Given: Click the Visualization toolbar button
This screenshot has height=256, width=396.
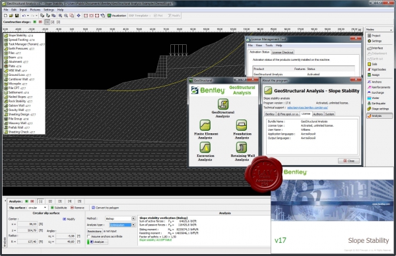Looking at the screenshot, I should pos(117,16).
